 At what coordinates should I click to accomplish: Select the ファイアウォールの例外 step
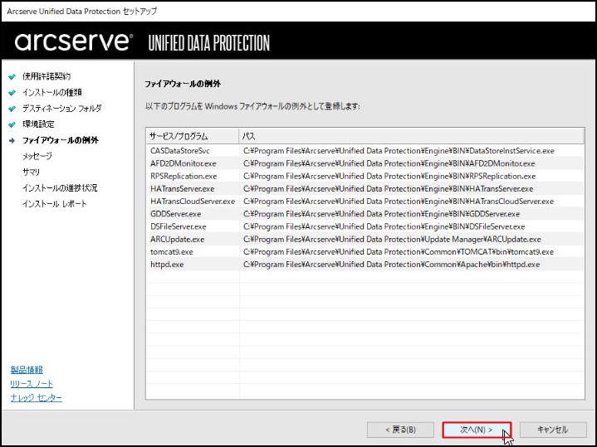coord(60,140)
